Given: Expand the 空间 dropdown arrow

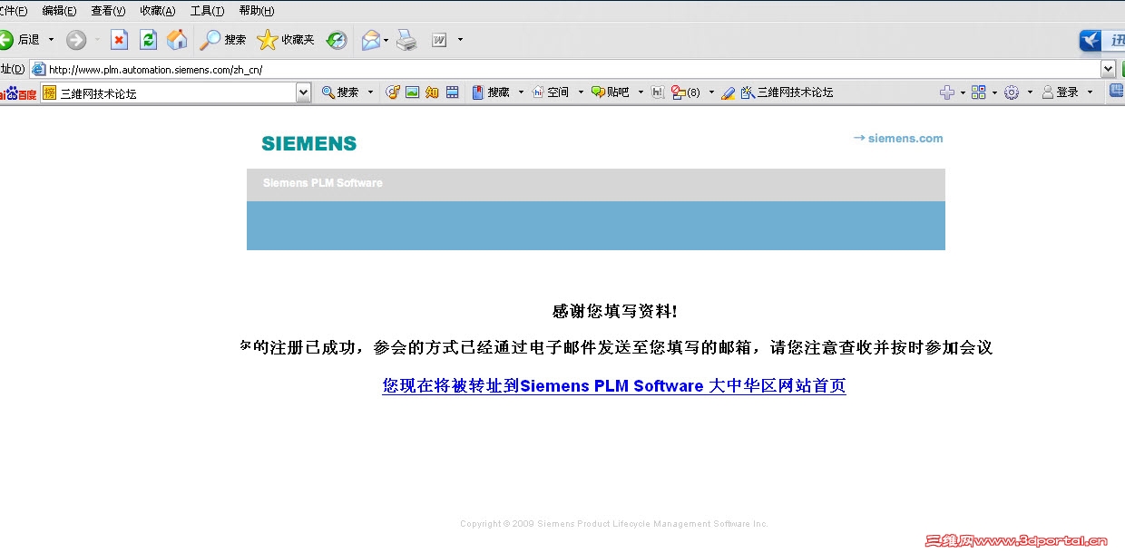Looking at the screenshot, I should point(580,92).
